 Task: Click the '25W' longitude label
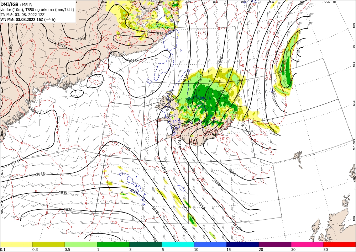[x=161, y=2]
